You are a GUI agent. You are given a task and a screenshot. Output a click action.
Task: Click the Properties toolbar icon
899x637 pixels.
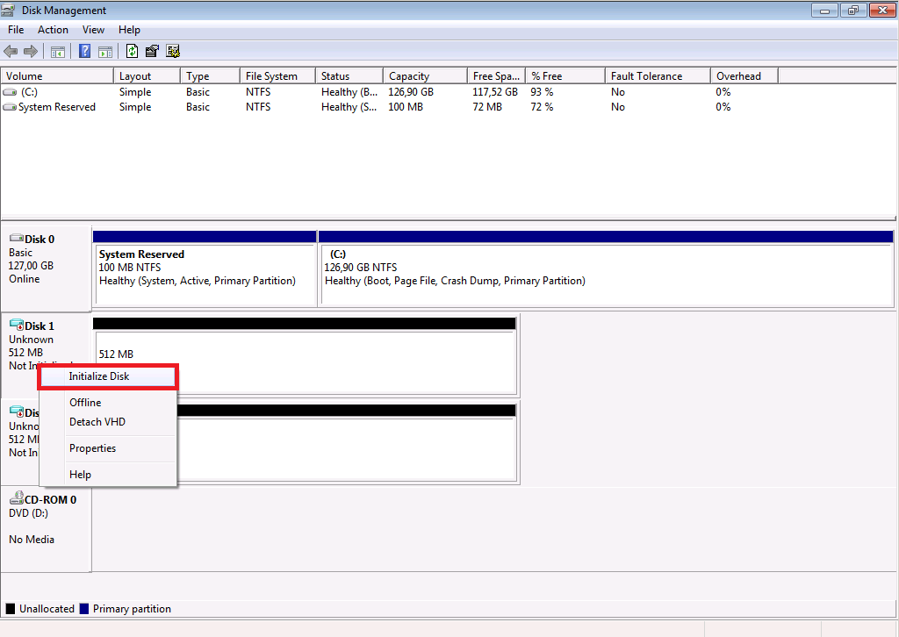[153, 51]
